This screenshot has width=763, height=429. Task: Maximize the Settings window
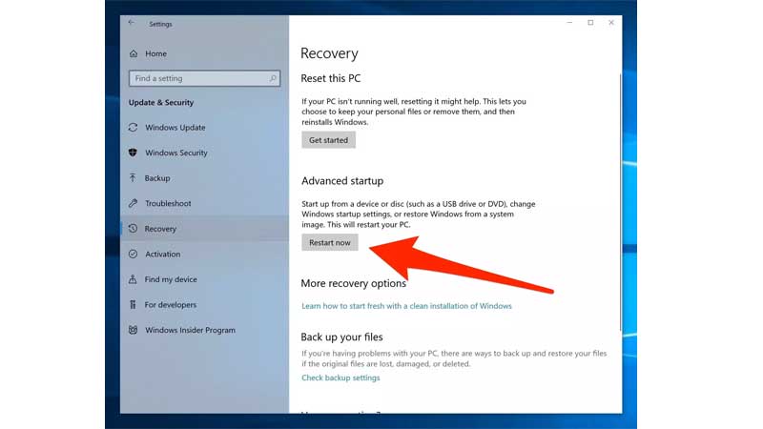[590, 23]
